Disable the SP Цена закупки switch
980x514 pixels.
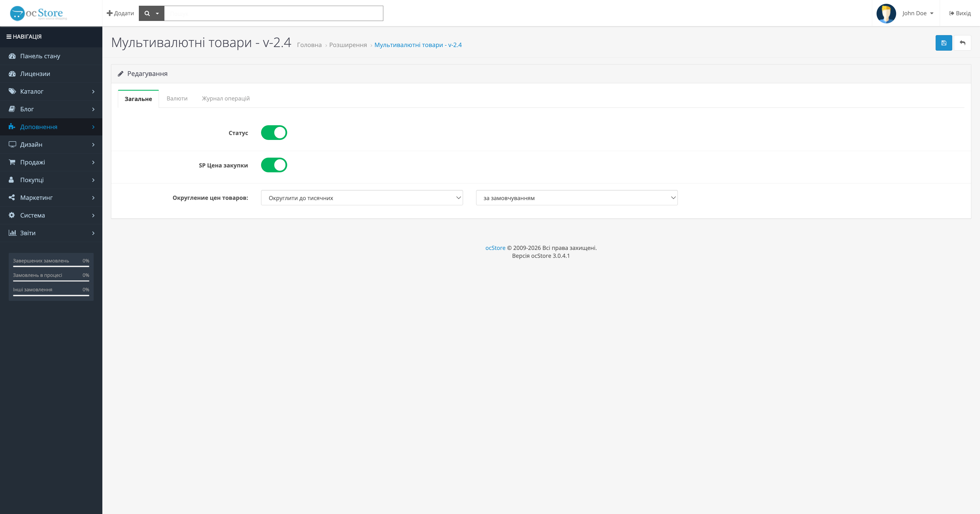coord(274,165)
